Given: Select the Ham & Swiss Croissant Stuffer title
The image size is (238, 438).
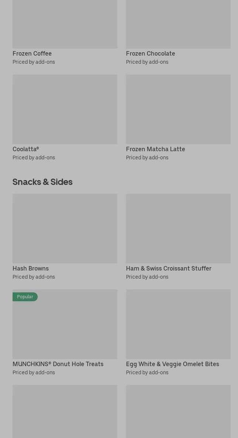Looking at the screenshot, I should pos(169,268).
